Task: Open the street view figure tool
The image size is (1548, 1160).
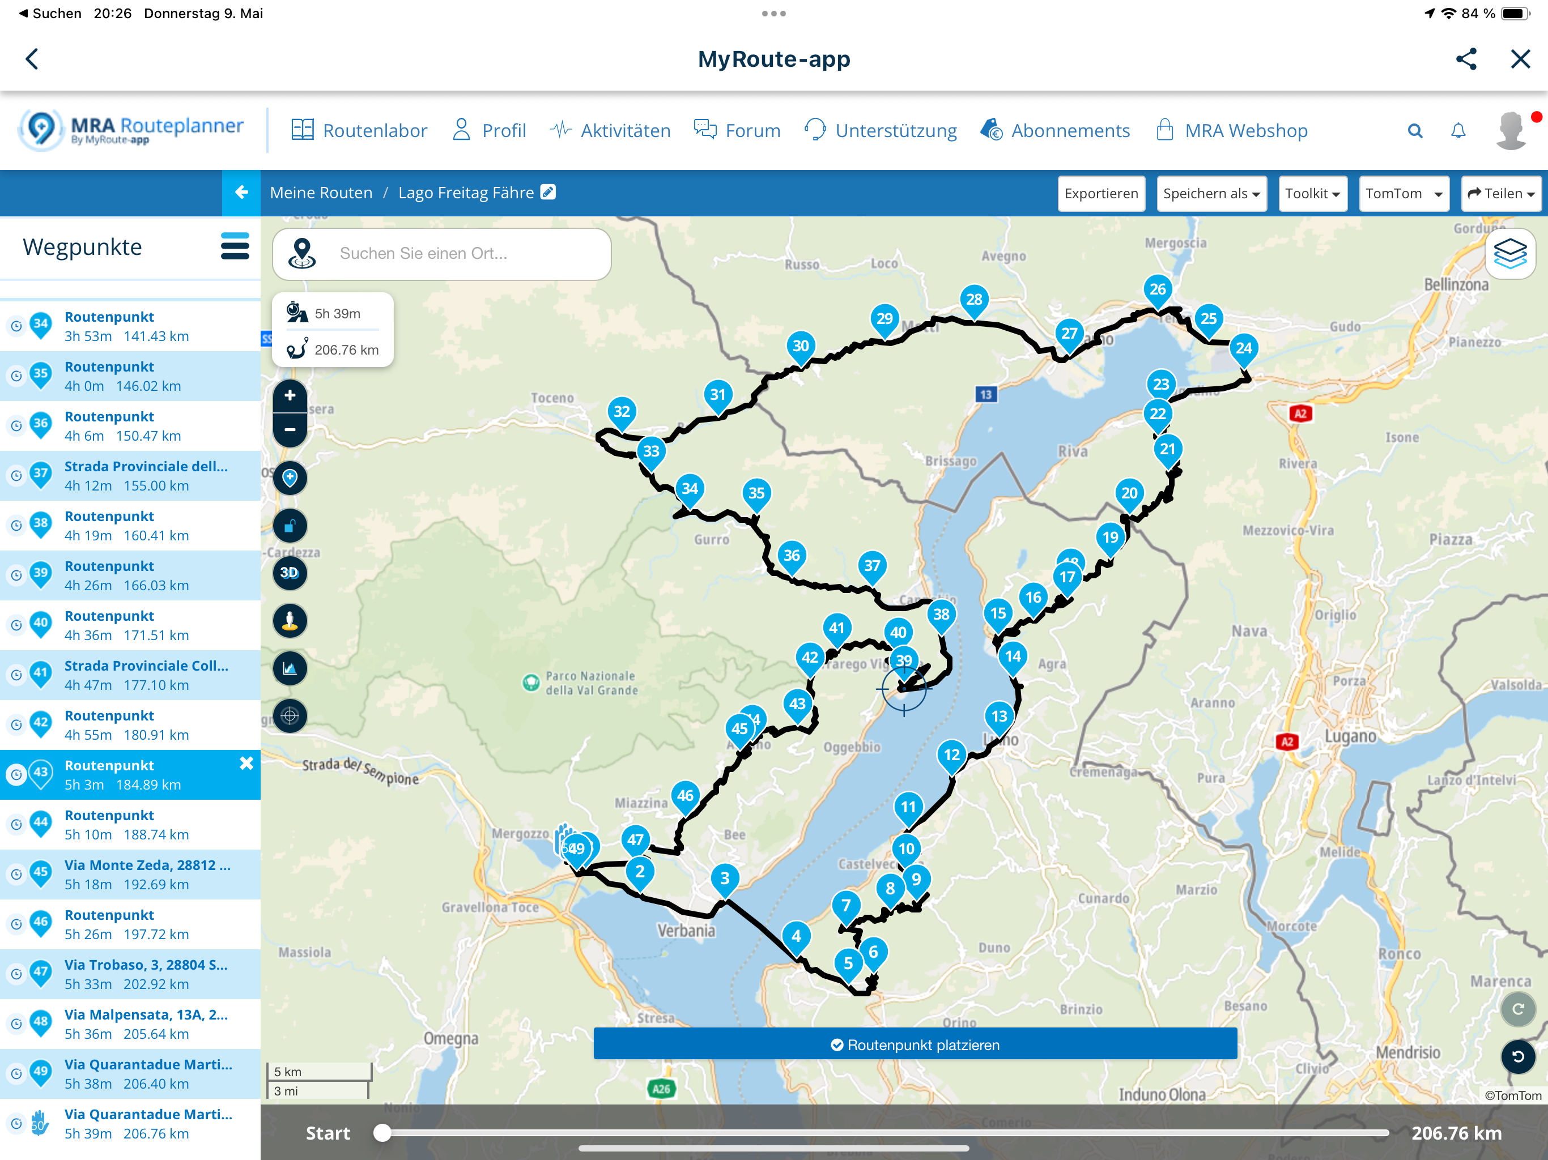Action: pyautogui.click(x=290, y=621)
